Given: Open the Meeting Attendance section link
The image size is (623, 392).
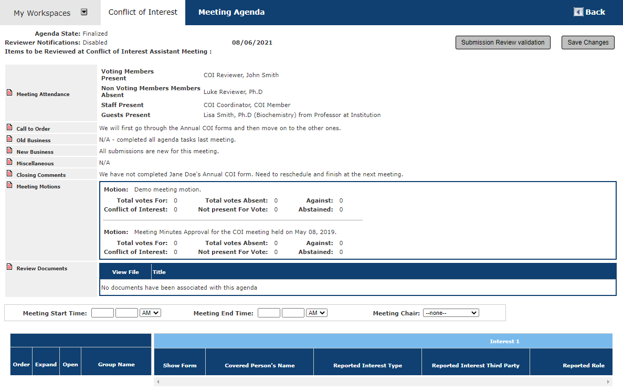Looking at the screenshot, I should tap(43, 94).
